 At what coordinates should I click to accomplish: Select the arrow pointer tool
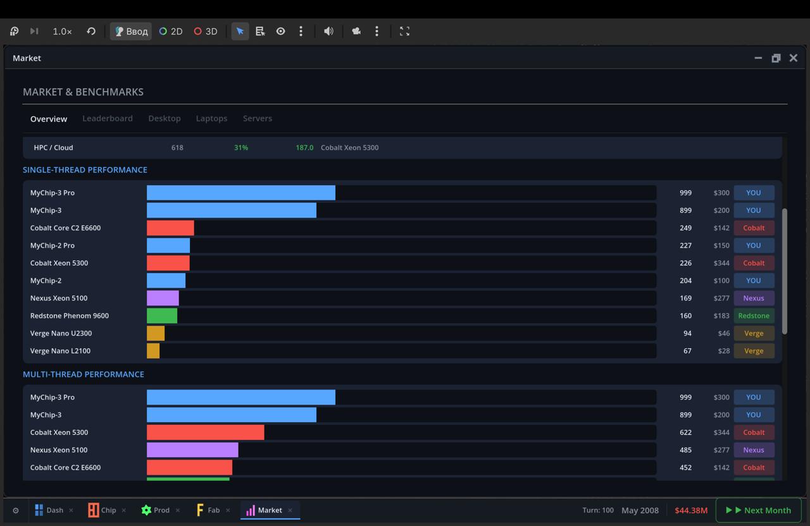click(x=240, y=31)
